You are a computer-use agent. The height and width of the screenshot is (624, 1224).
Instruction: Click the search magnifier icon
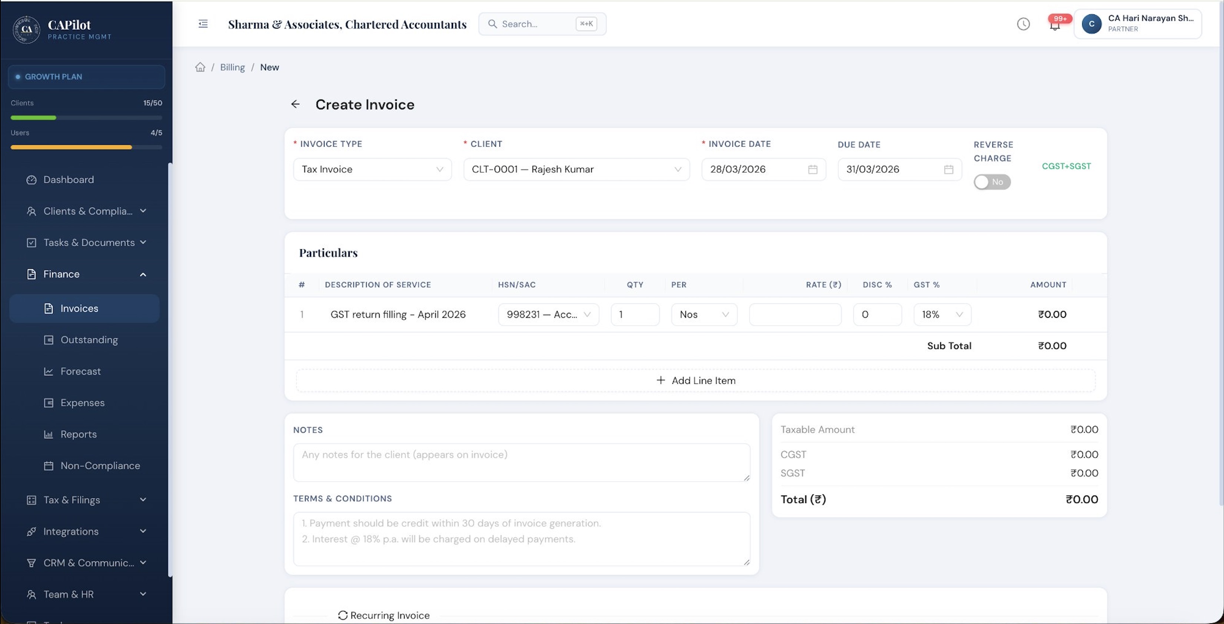click(x=492, y=24)
